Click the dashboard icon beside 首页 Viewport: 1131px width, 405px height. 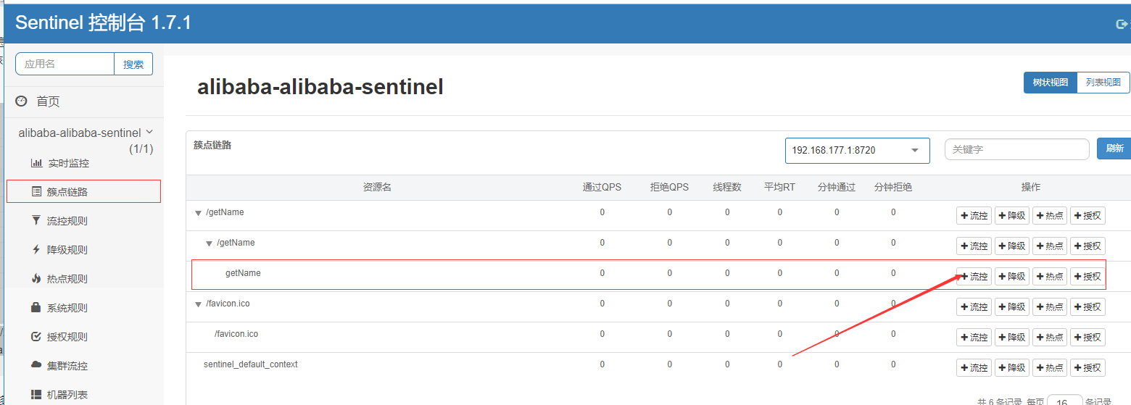[x=22, y=101]
